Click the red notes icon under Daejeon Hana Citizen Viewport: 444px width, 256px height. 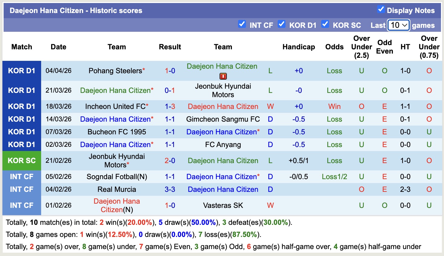[x=223, y=76]
